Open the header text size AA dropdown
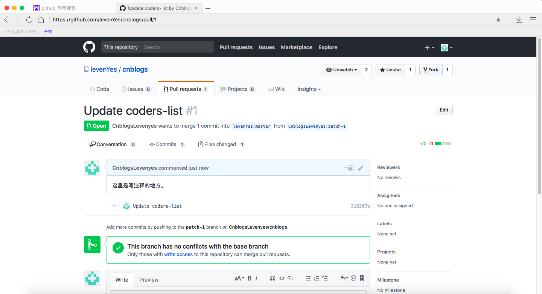This screenshot has height=294, width=542. point(239,278)
